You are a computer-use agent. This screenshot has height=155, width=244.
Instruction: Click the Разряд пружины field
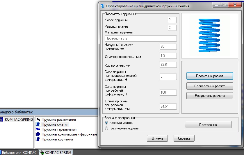pyautogui.click(x=172, y=28)
